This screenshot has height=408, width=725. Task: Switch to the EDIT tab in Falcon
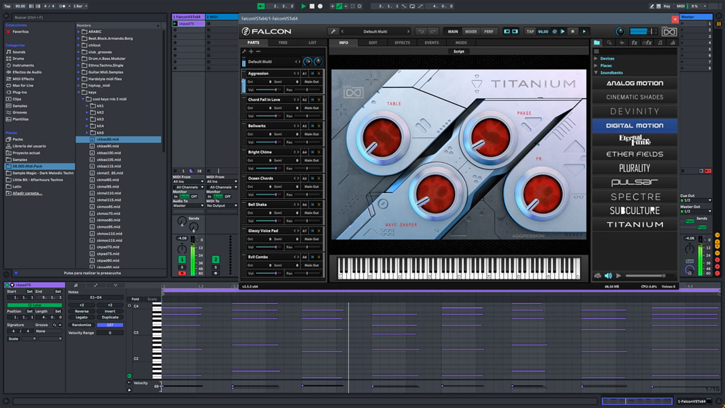point(373,43)
